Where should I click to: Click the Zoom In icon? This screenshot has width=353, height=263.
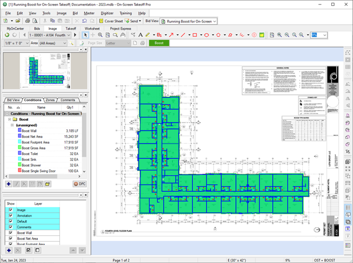click(x=279, y=35)
